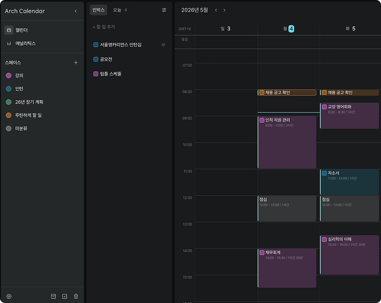Select the gray 미분류 space circle
The width and height of the screenshot is (381, 303).
point(9,128)
